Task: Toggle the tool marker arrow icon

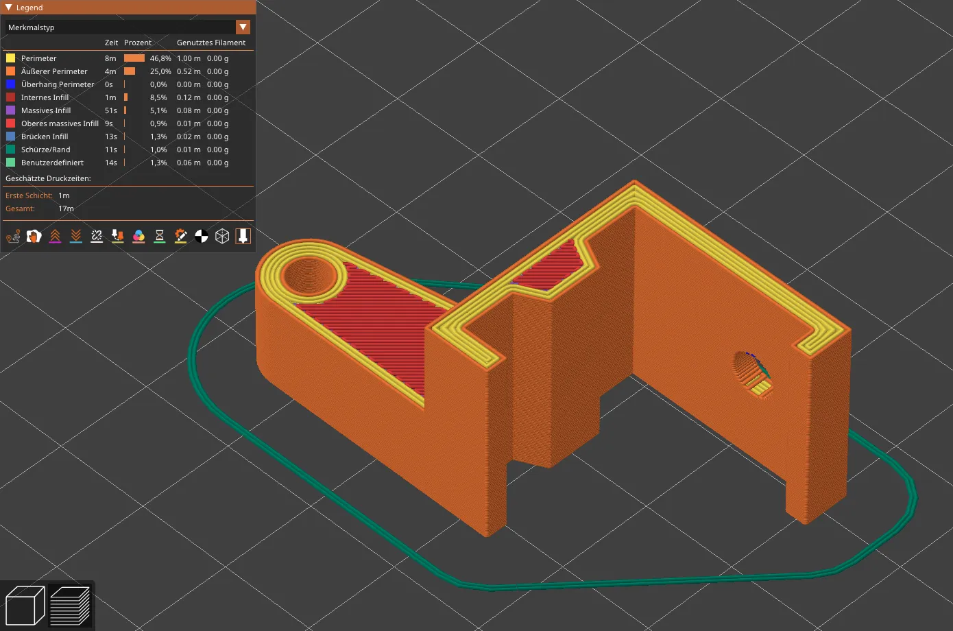Action: coord(243,237)
